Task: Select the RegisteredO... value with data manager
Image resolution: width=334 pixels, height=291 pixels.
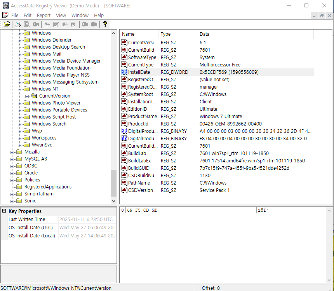Action: click(x=217, y=87)
